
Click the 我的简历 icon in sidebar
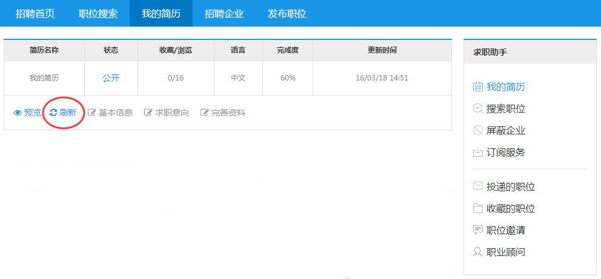click(x=477, y=87)
